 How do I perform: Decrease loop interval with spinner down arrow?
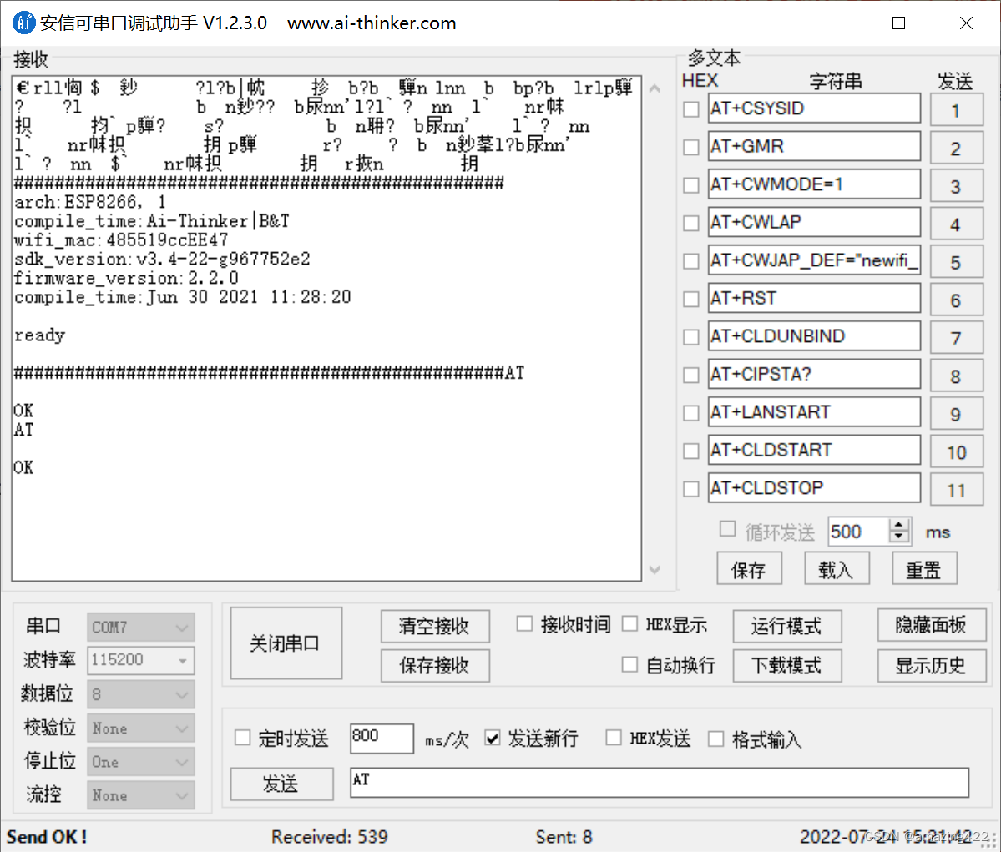click(x=899, y=537)
